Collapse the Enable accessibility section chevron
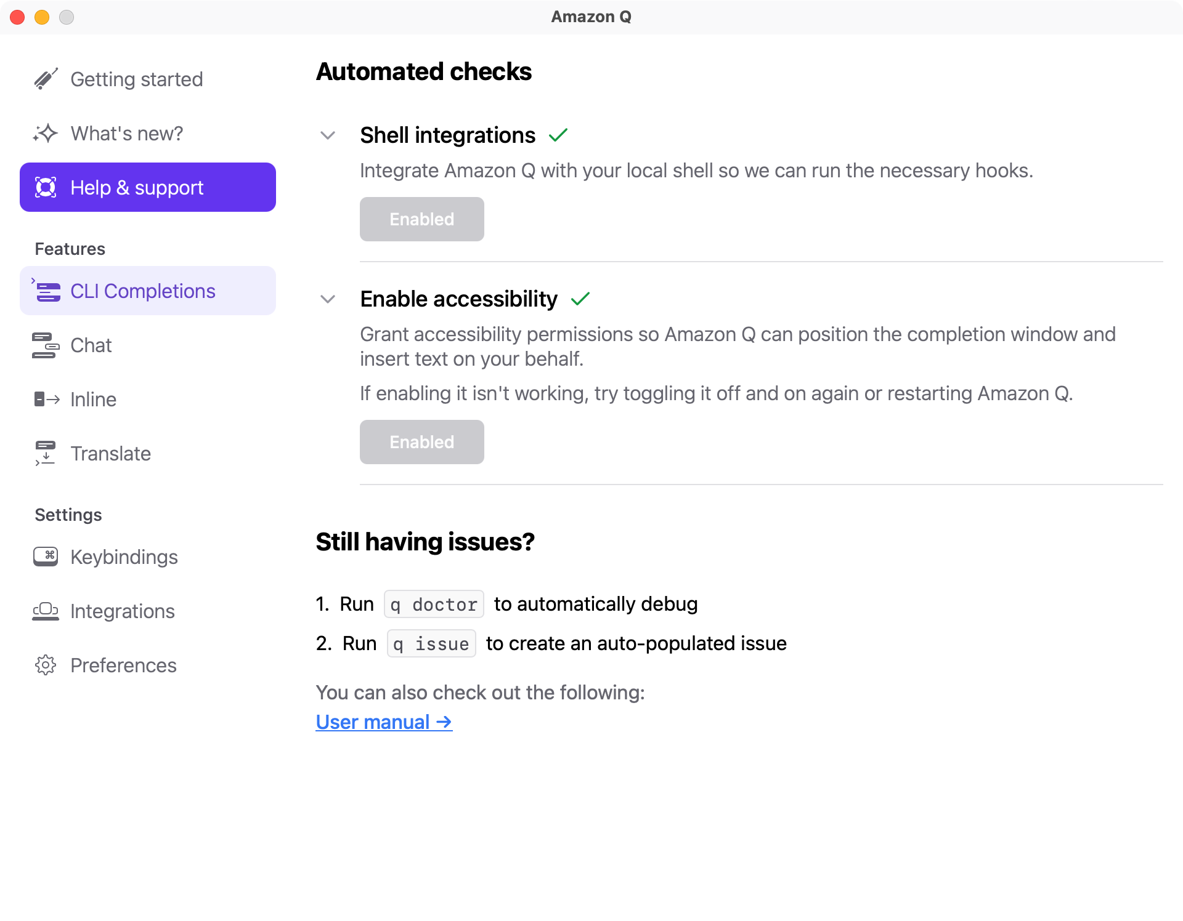This screenshot has height=921, width=1183. tap(328, 299)
